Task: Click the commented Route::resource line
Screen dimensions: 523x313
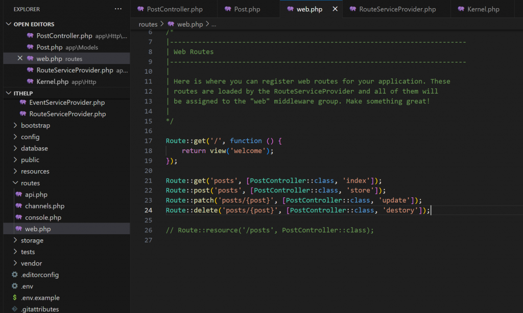Action: pos(270,230)
